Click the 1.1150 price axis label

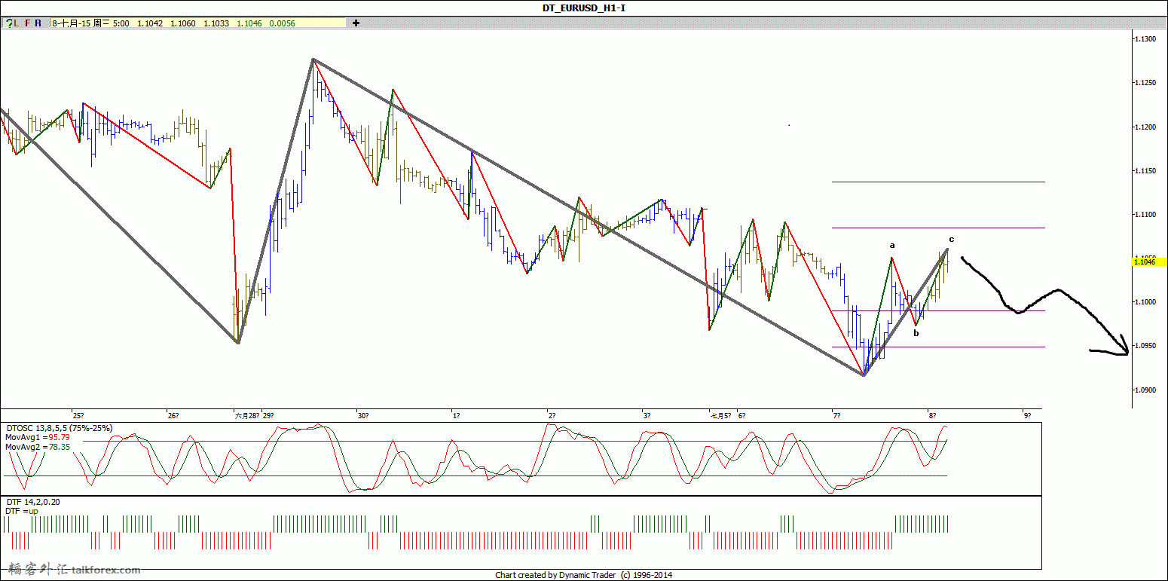pos(1146,171)
